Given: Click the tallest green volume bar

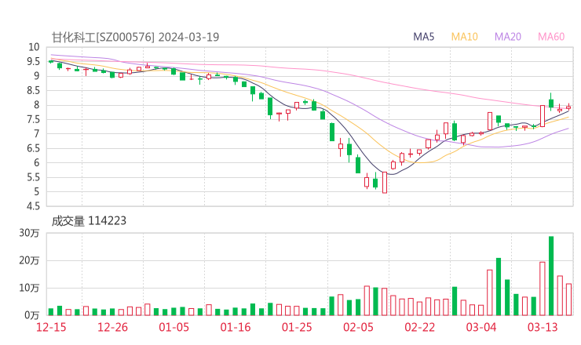Looking at the screenshot, I should [x=551, y=276].
